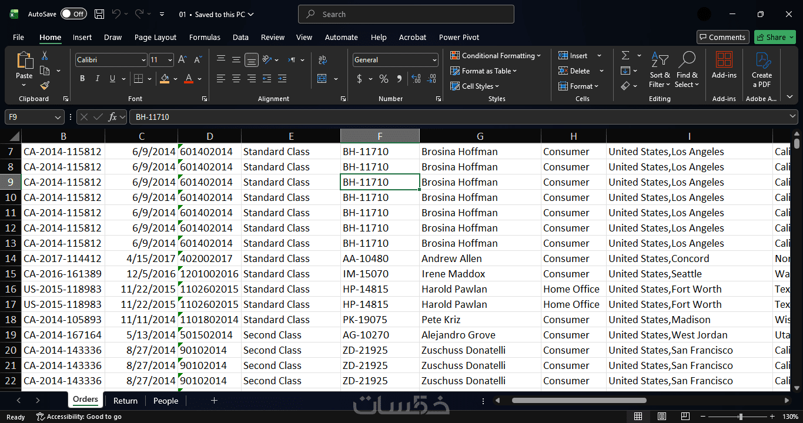
Task: Apply the yellow Fill Color
Action: pyautogui.click(x=165, y=79)
